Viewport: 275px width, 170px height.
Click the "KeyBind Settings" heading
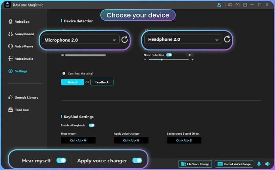[79, 117]
